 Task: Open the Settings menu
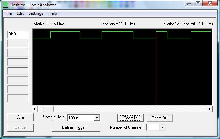click(x=36, y=13)
